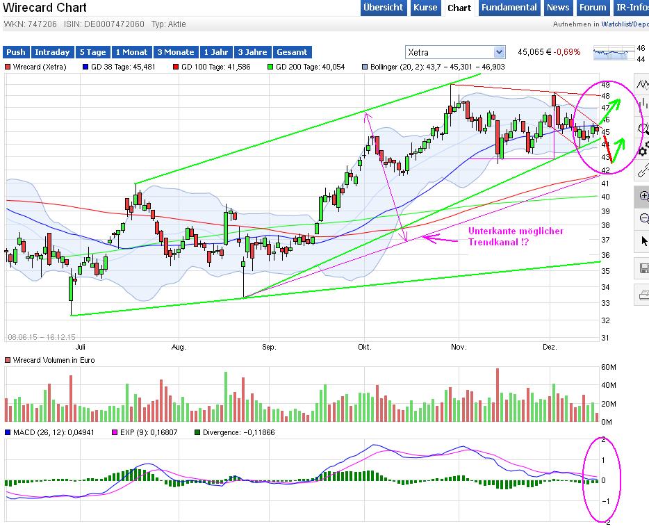Screen dimensions: 649x531
Task: Click the Aug. axis label
Action: tap(179, 347)
